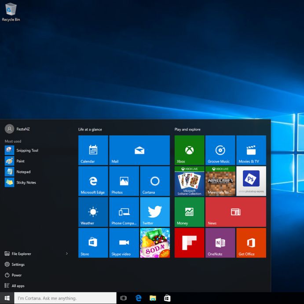Launch the Microsoft Edge tile
This screenshot has height=304, width=304.
pos(93,181)
